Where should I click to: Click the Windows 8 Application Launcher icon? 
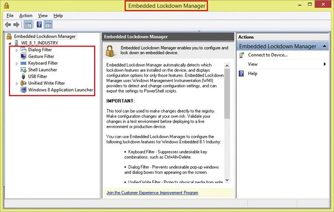tap(23, 90)
